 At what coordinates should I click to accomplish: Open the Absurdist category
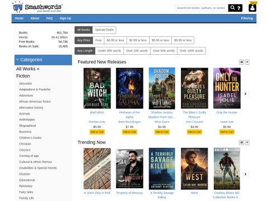26,84
